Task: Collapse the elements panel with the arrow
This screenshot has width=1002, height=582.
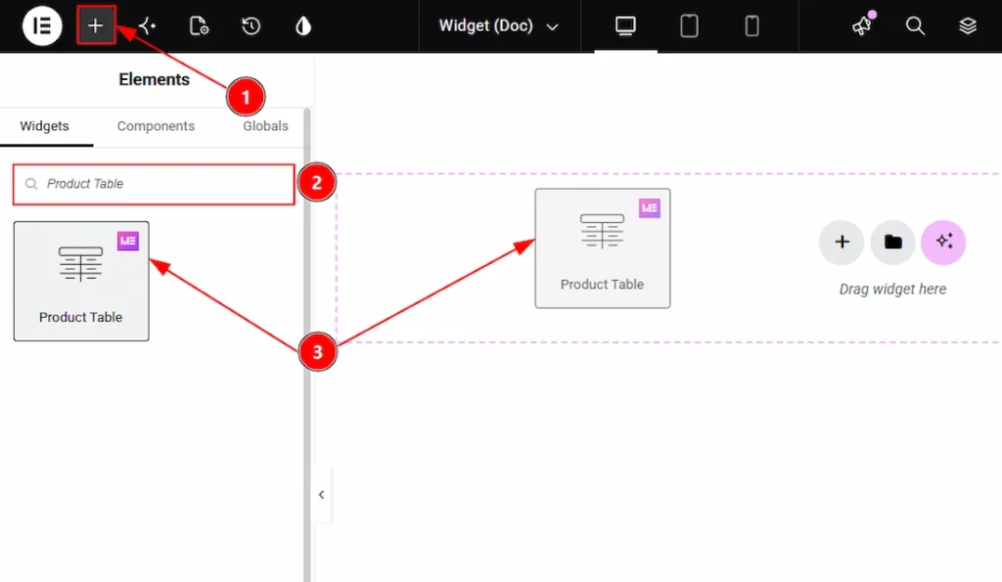Action: (321, 495)
